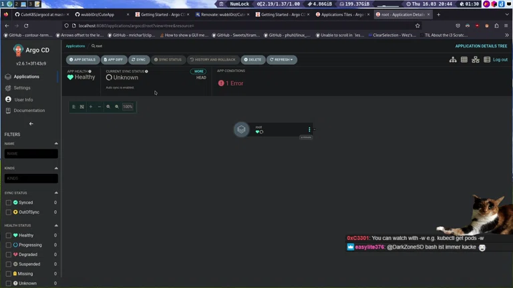Viewport: 513px width, 288px height.
Task: Zoom out on the resource tree
Action: click(117, 107)
